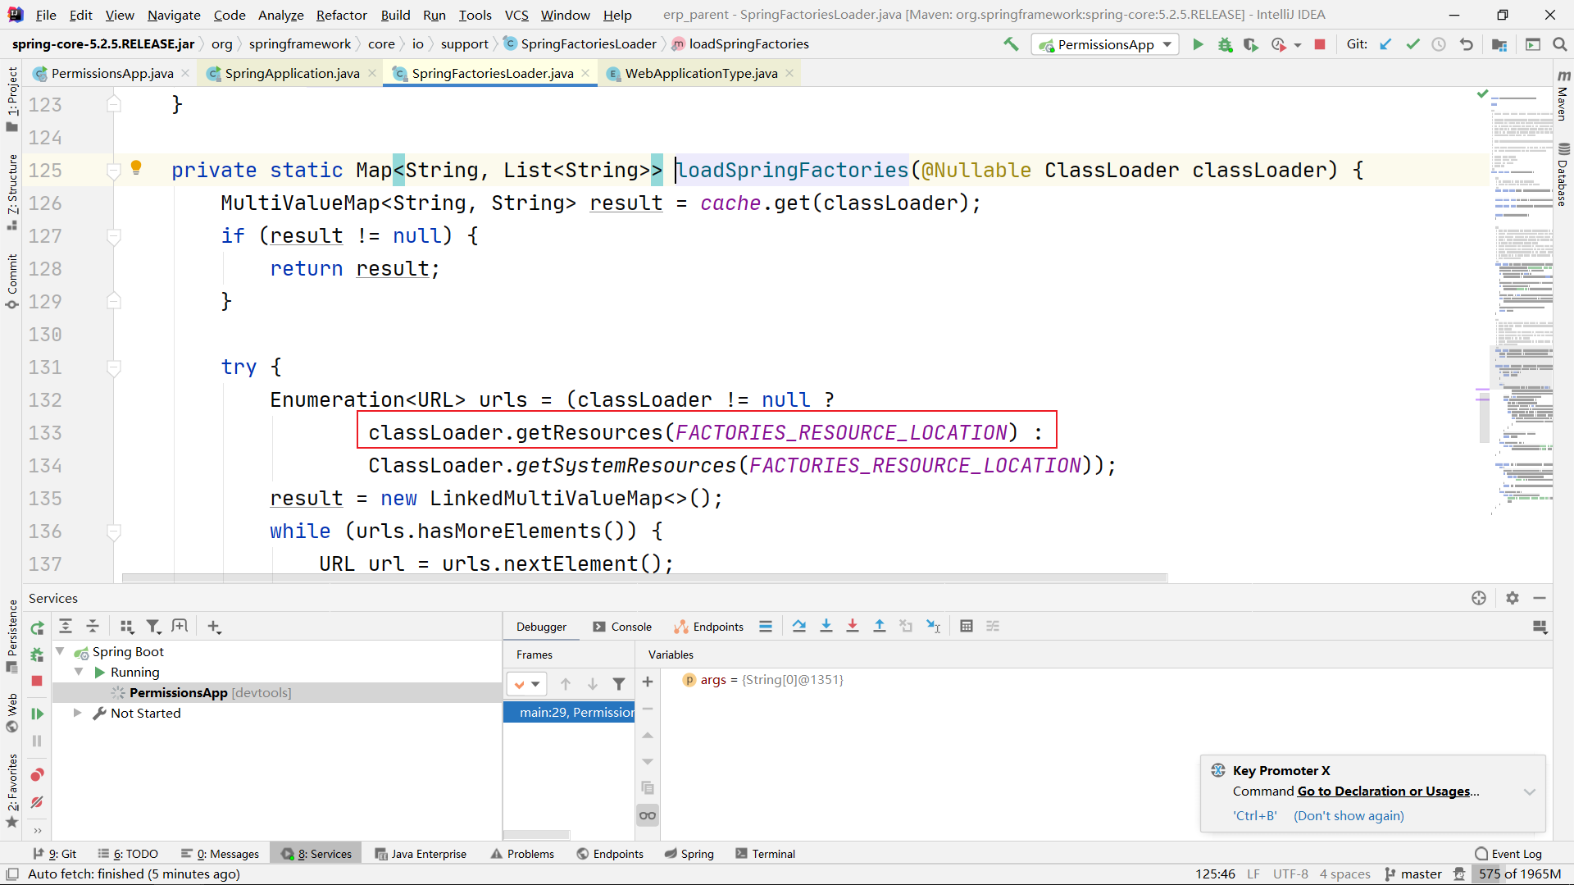Viewport: 1574px width, 885px height.
Task: Hide the Services panel minimize icon
Action: coord(1540,598)
